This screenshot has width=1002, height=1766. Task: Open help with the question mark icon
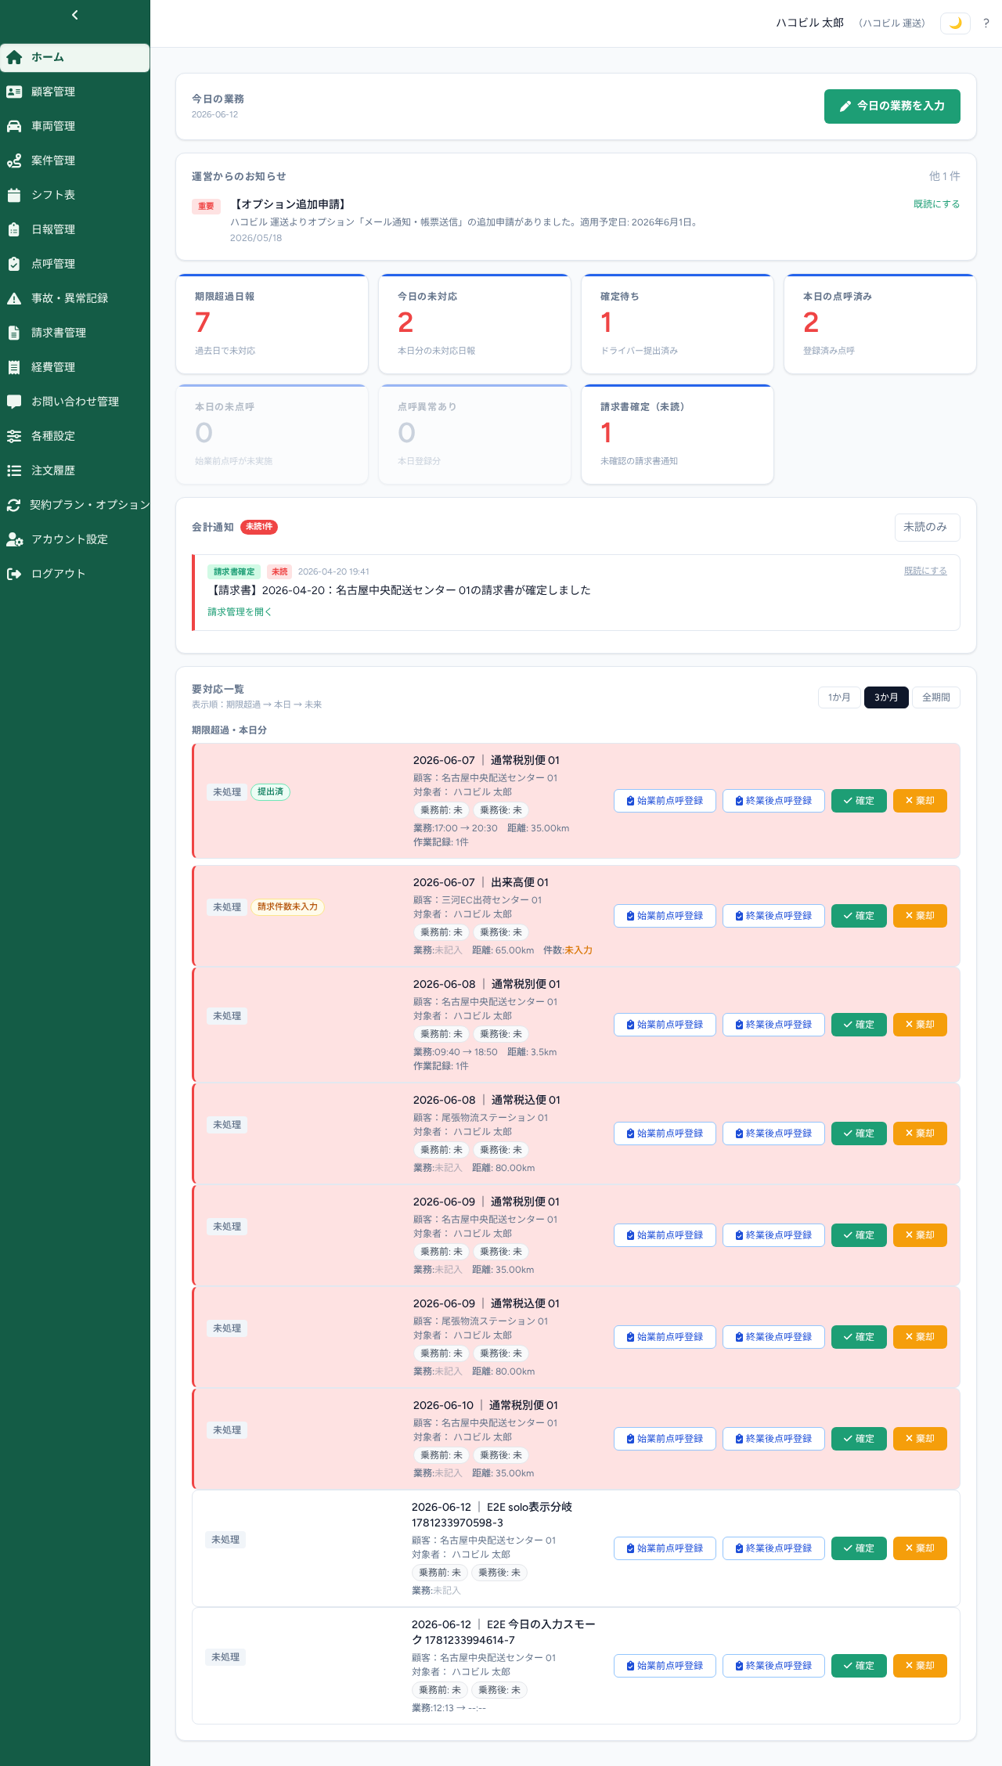[x=986, y=23]
